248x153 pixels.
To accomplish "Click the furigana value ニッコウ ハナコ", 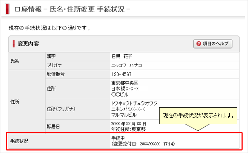I will pos(127,65).
